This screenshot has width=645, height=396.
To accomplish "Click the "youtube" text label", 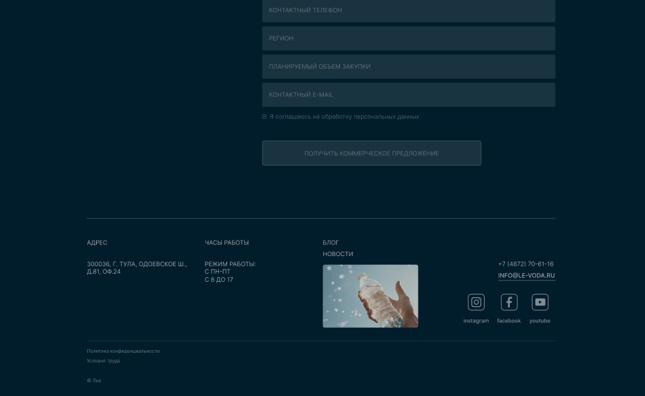I will click(540, 321).
